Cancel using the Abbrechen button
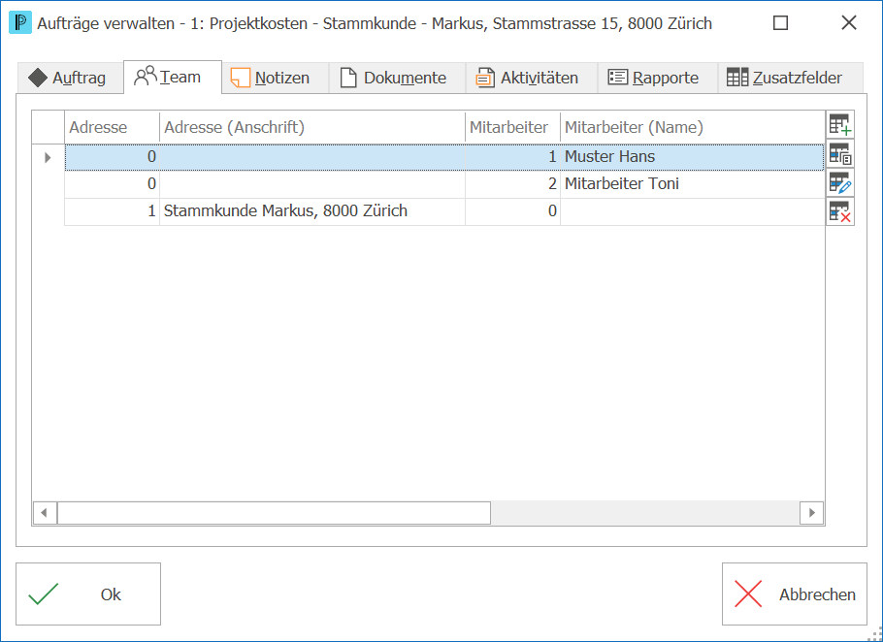The height and width of the screenshot is (642, 883). tap(795, 594)
